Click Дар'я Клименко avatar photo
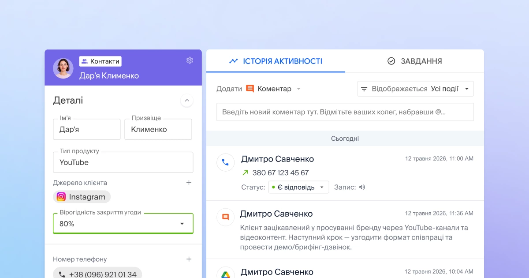 63,68
